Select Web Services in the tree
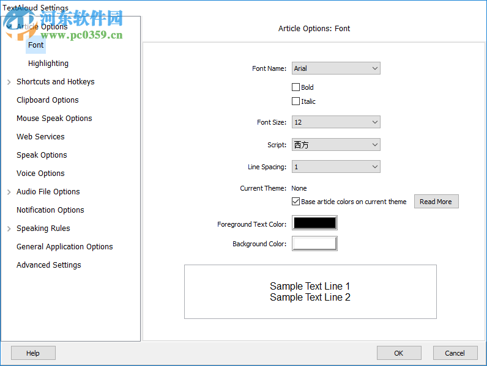The width and height of the screenshot is (487, 366). (40, 136)
